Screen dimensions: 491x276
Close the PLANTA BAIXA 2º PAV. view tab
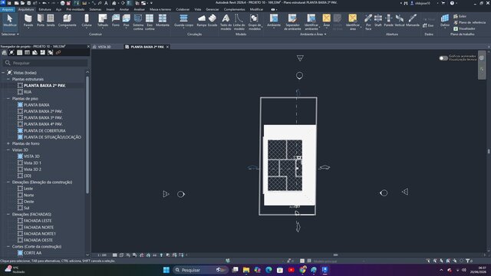click(167, 47)
